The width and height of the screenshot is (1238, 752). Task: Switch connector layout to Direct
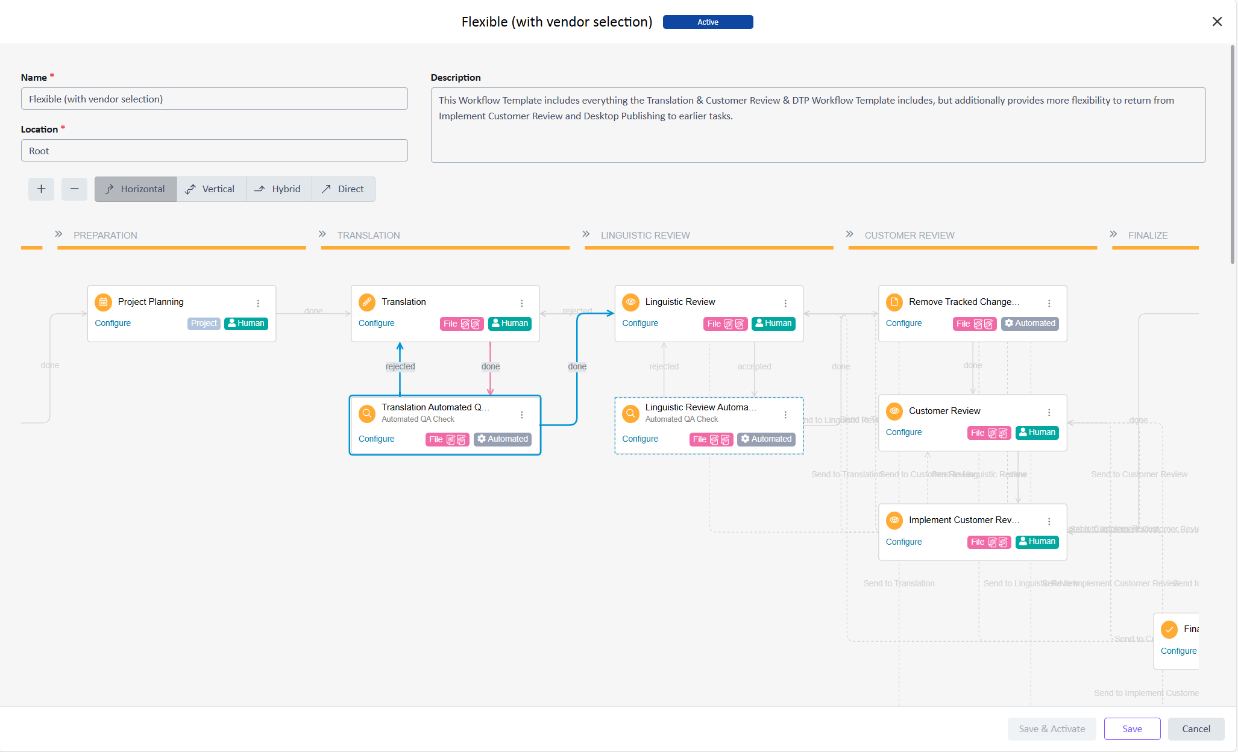343,189
